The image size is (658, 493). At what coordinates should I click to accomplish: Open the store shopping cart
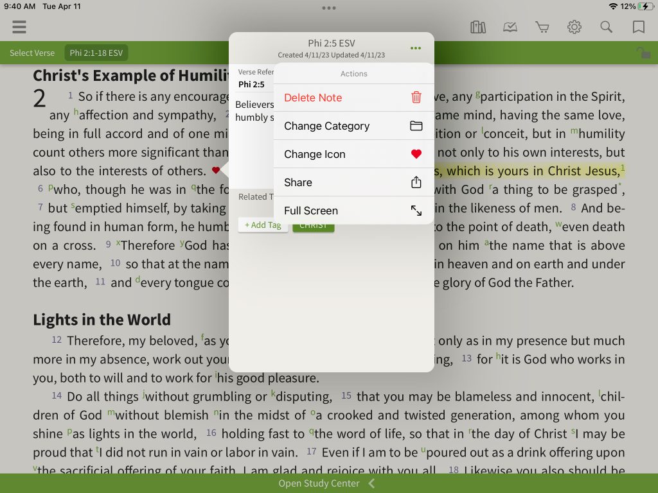542,27
